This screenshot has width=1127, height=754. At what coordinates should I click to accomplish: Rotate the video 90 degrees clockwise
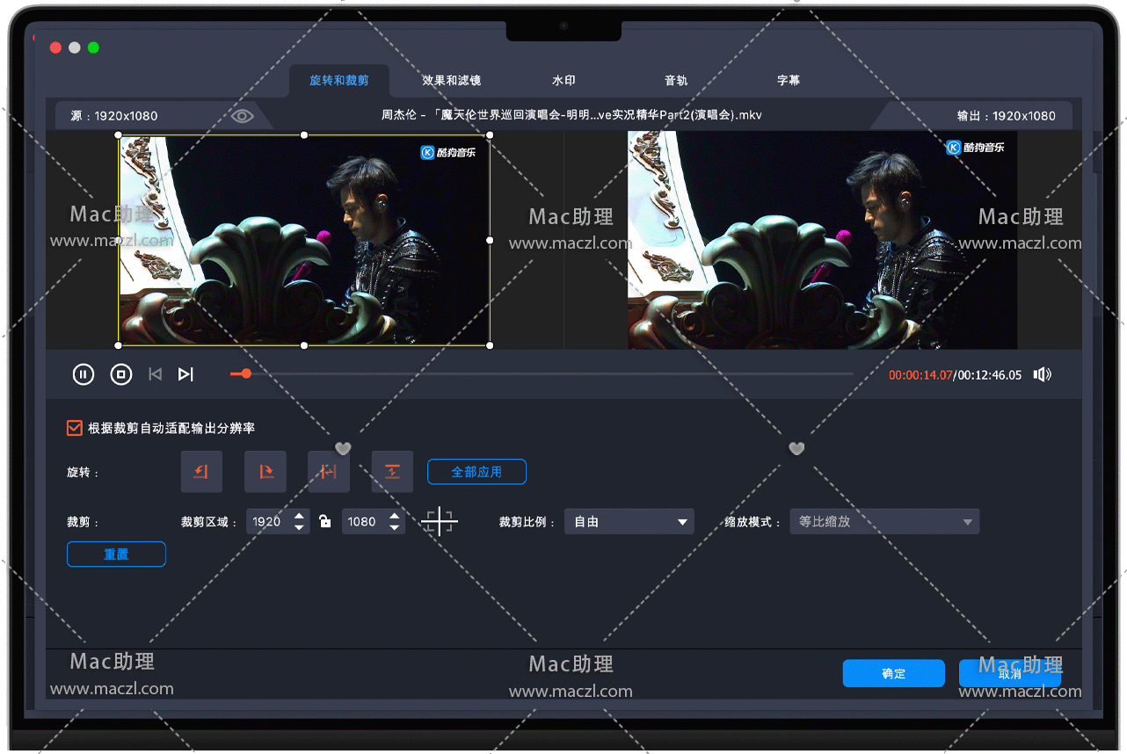point(265,472)
